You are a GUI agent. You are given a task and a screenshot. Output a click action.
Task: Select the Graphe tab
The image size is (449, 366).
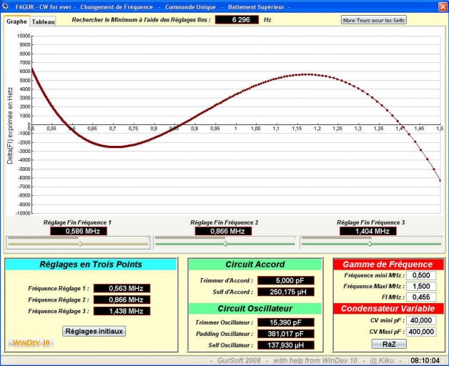pos(16,21)
